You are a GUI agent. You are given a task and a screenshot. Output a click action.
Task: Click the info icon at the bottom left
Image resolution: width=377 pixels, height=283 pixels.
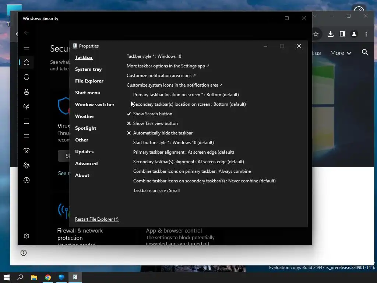(x=24, y=253)
